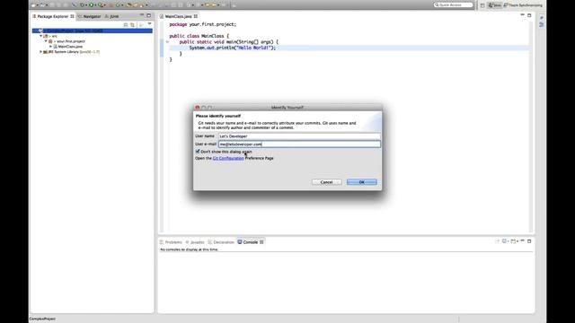The image size is (575, 323).
Task: Open the Run button dropdown arrow
Action: point(95,5)
